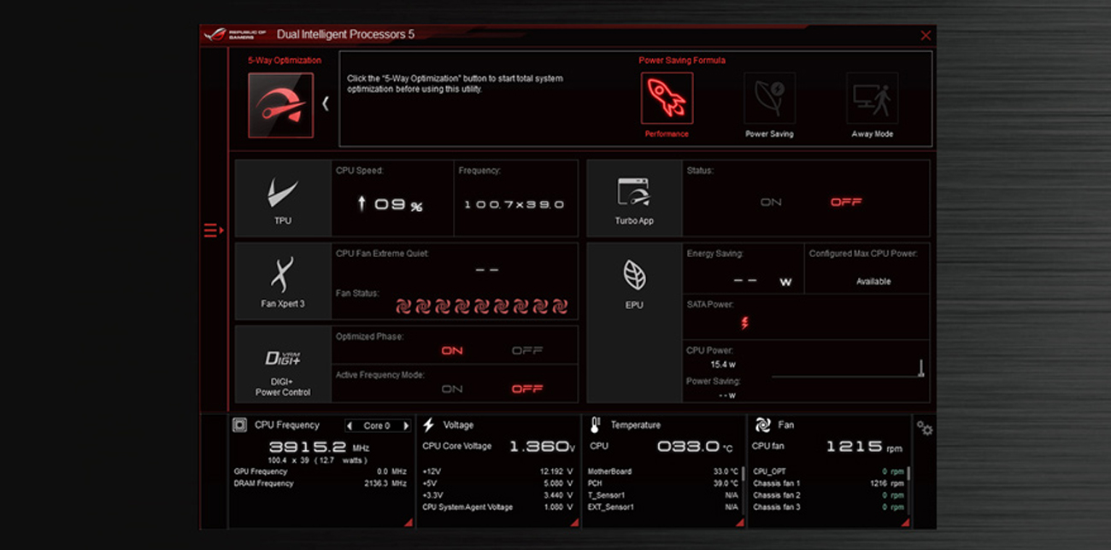Set Optimized Phase to OFF
This screenshot has width=1111, height=550.
[526, 350]
